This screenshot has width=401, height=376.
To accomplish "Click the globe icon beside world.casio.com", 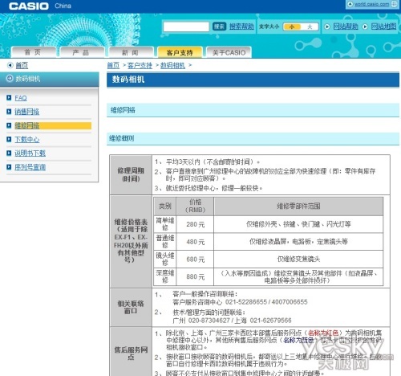I will coord(394,4).
